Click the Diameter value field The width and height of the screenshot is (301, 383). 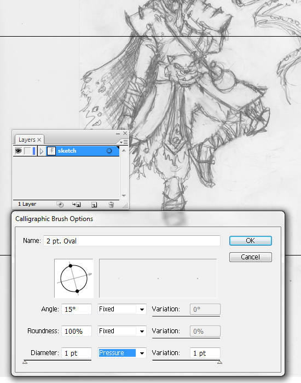click(x=77, y=353)
